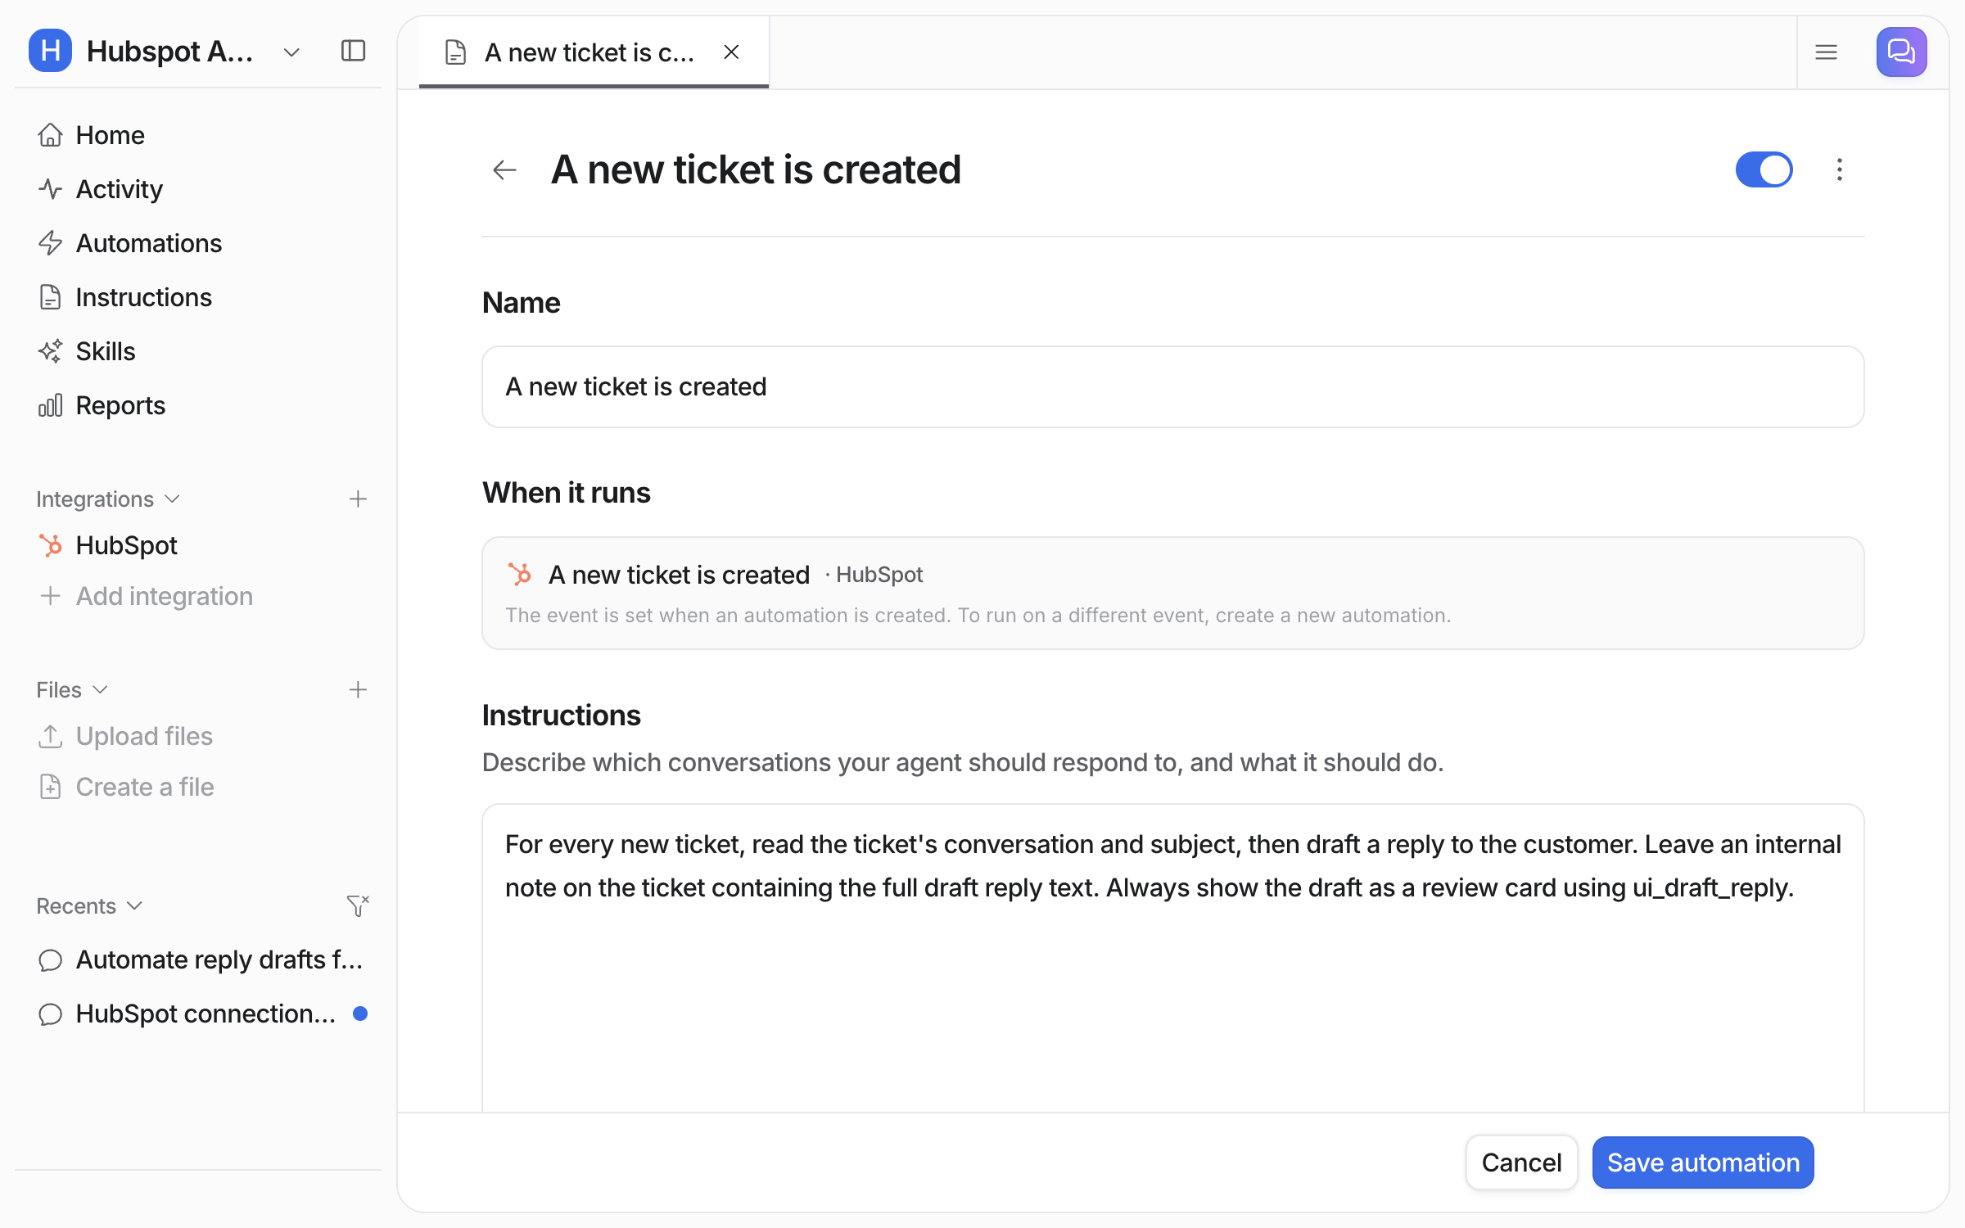Go to Home in sidebar
The height and width of the screenshot is (1228, 1965).
(x=198, y=135)
